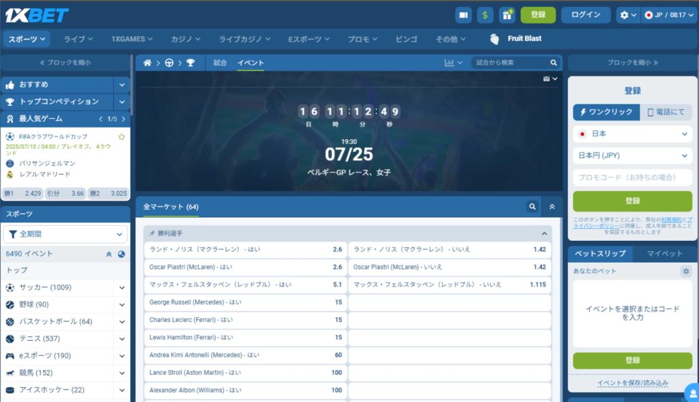699x402 pixels.
Task: Collapse left block via ブロックを縮小
Action: coord(65,63)
